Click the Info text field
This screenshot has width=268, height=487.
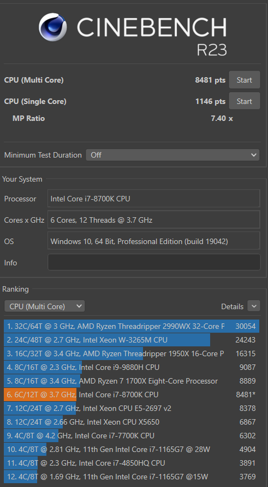[154, 263]
